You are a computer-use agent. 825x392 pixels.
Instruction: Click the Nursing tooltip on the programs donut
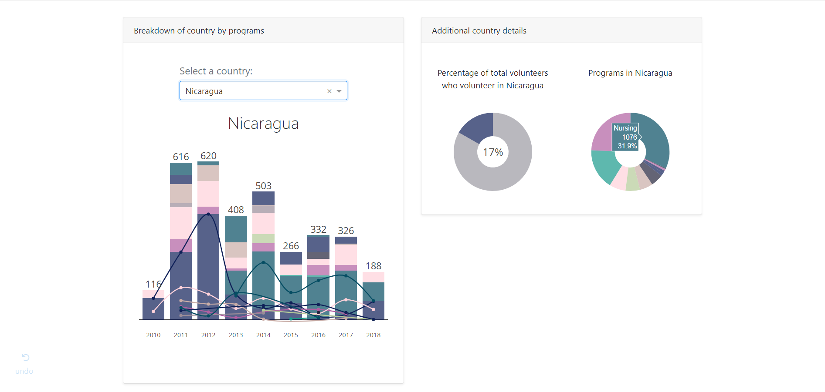pyautogui.click(x=625, y=137)
